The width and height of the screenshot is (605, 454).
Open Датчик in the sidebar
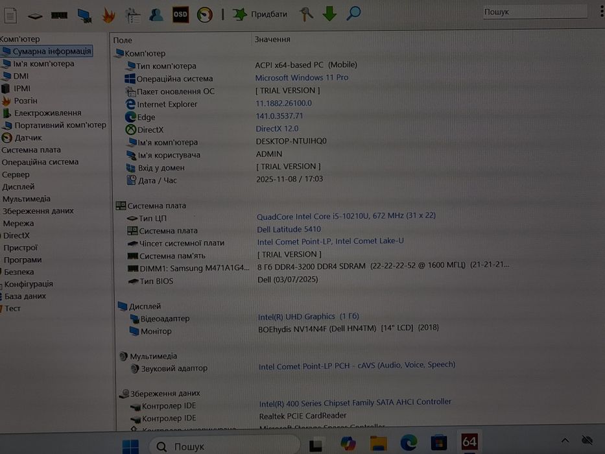click(22, 137)
